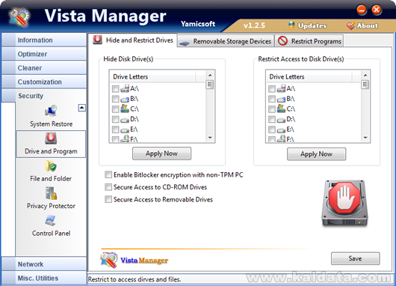Click Restrict list scrollbar up arrow
The width and height of the screenshot is (396, 286).
point(365,75)
